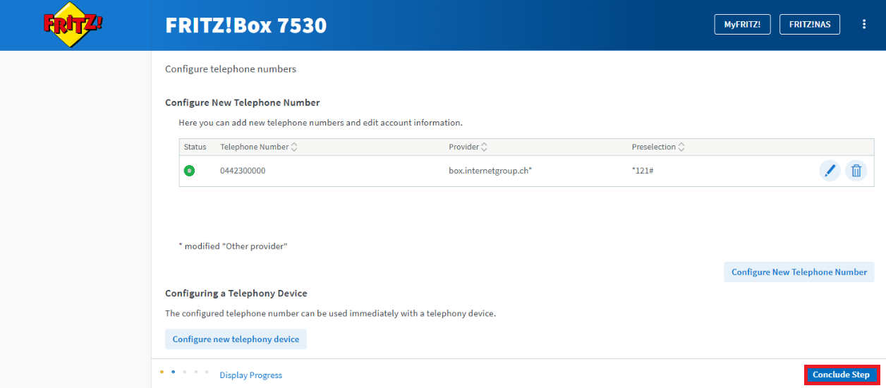The height and width of the screenshot is (388, 886).
Task: Edit telephone number 0442300000 with pencil icon
Action: pos(830,171)
